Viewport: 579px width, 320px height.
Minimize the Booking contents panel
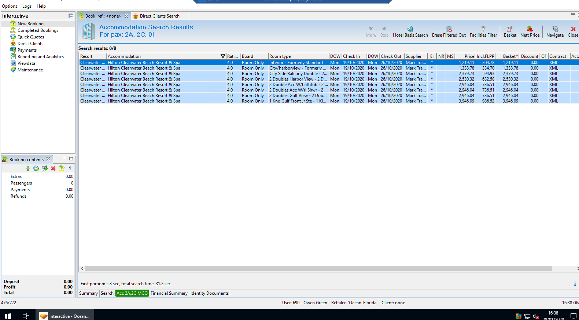click(x=64, y=158)
